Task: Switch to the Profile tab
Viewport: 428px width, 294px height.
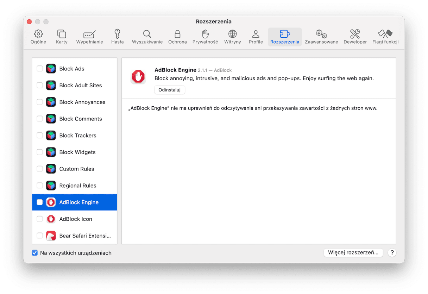Action: pyautogui.click(x=256, y=37)
